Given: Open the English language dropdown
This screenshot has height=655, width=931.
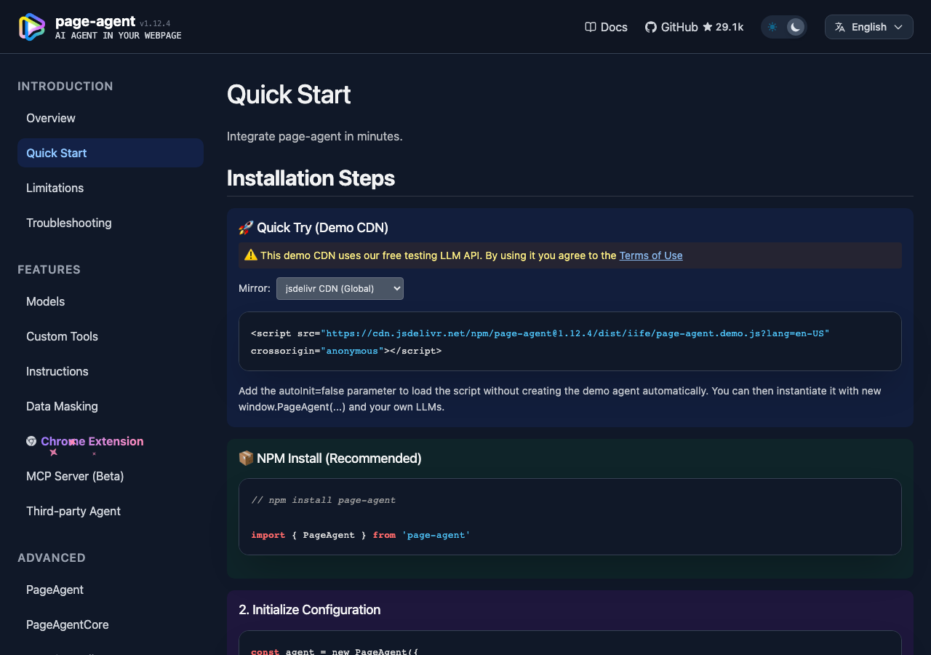Looking at the screenshot, I should click(869, 27).
